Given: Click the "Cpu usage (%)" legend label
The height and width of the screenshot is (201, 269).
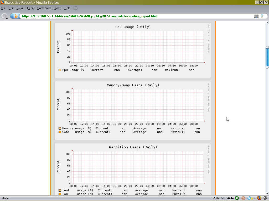Looking at the screenshot, I should pos(74,70).
